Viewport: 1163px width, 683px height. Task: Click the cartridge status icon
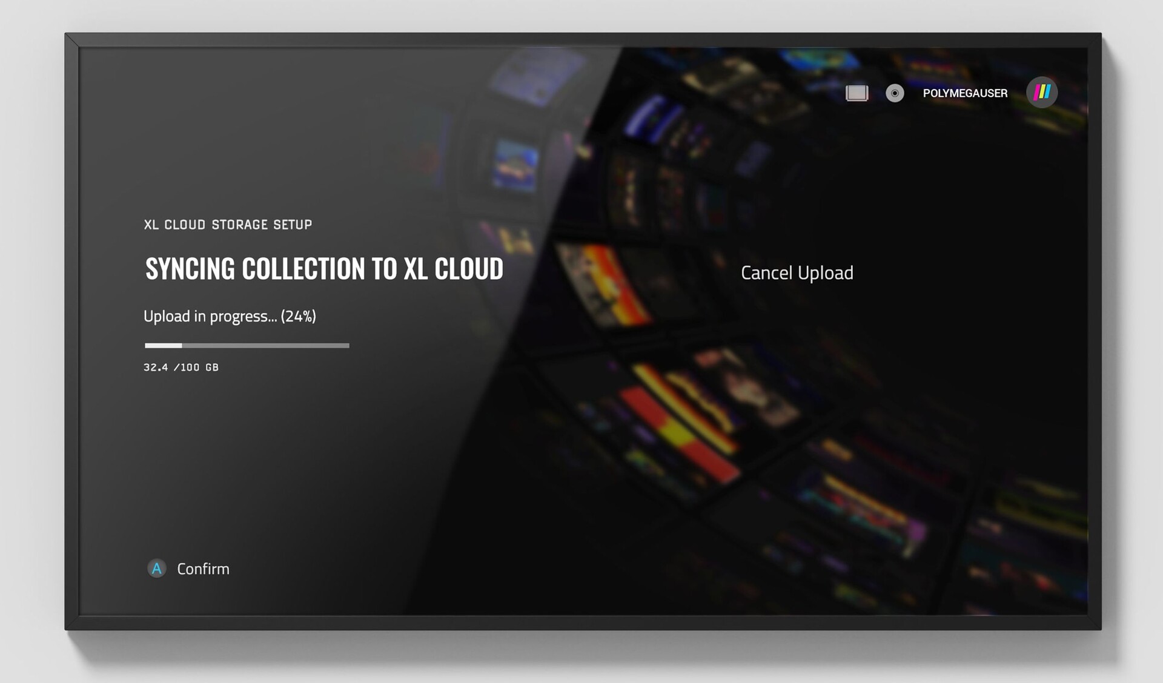point(857,93)
